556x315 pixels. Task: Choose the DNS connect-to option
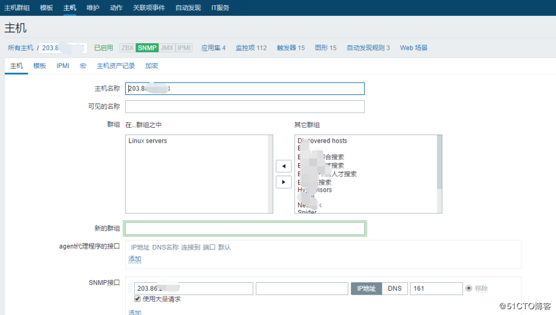click(x=395, y=288)
